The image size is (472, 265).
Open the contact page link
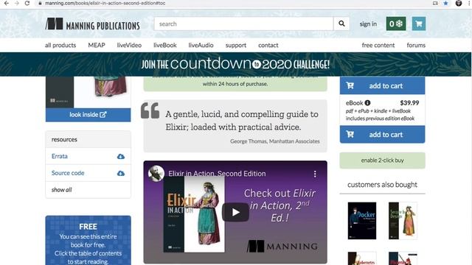(268, 45)
